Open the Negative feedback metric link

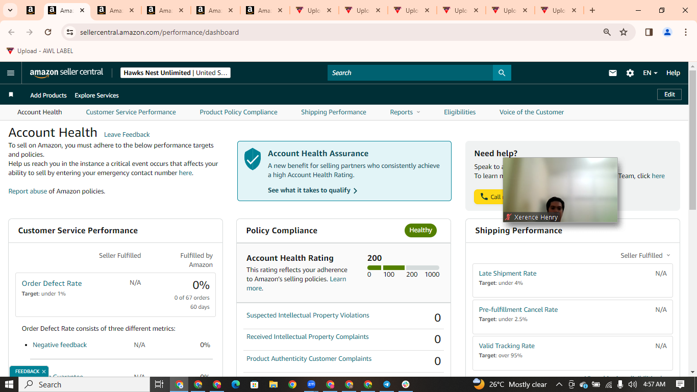pyautogui.click(x=60, y=345)
